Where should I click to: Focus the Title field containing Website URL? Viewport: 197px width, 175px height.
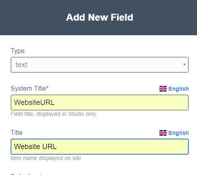pyautogui.click(x=100, y=147)
